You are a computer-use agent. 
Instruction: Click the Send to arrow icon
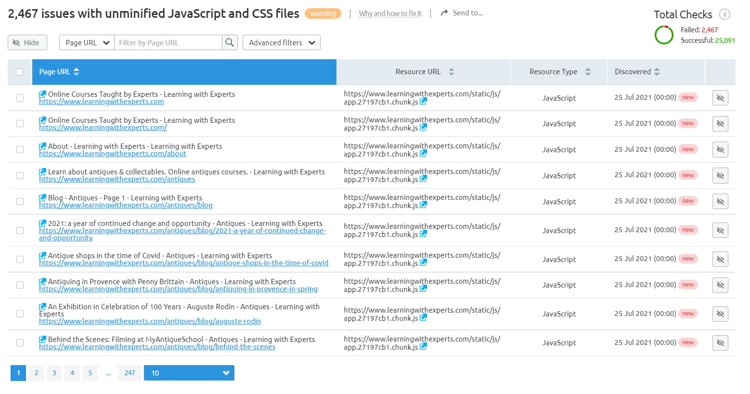444,13
